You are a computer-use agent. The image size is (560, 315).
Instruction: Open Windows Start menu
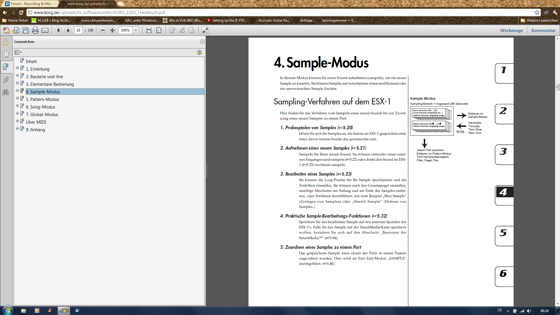click(8, 310)
